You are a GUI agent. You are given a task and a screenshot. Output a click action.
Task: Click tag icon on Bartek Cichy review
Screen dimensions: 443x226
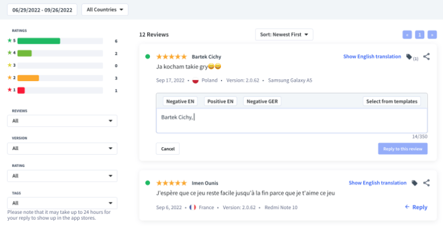pos(409,57)
